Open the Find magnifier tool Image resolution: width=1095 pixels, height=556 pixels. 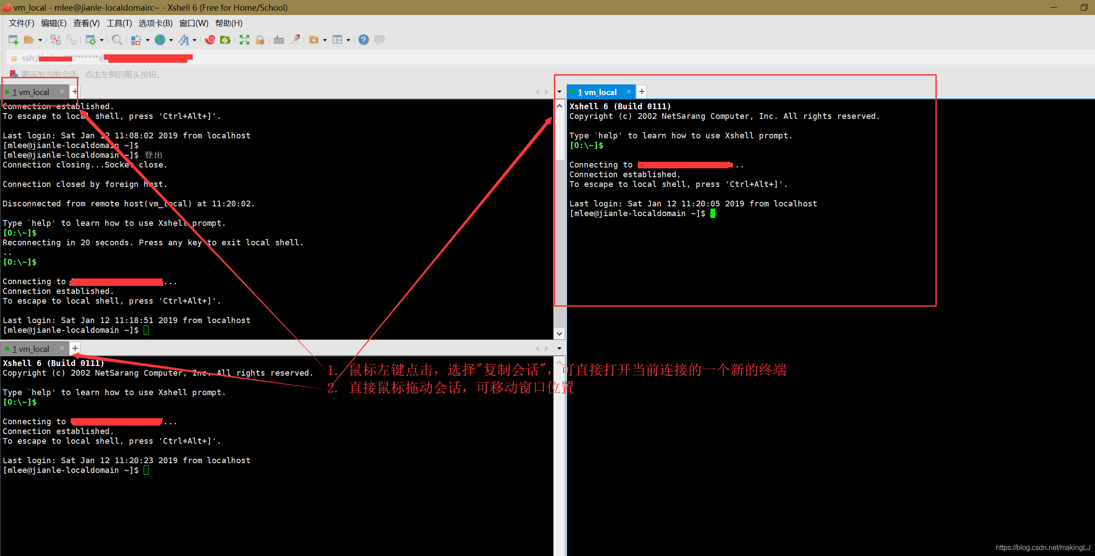point(117,40)
